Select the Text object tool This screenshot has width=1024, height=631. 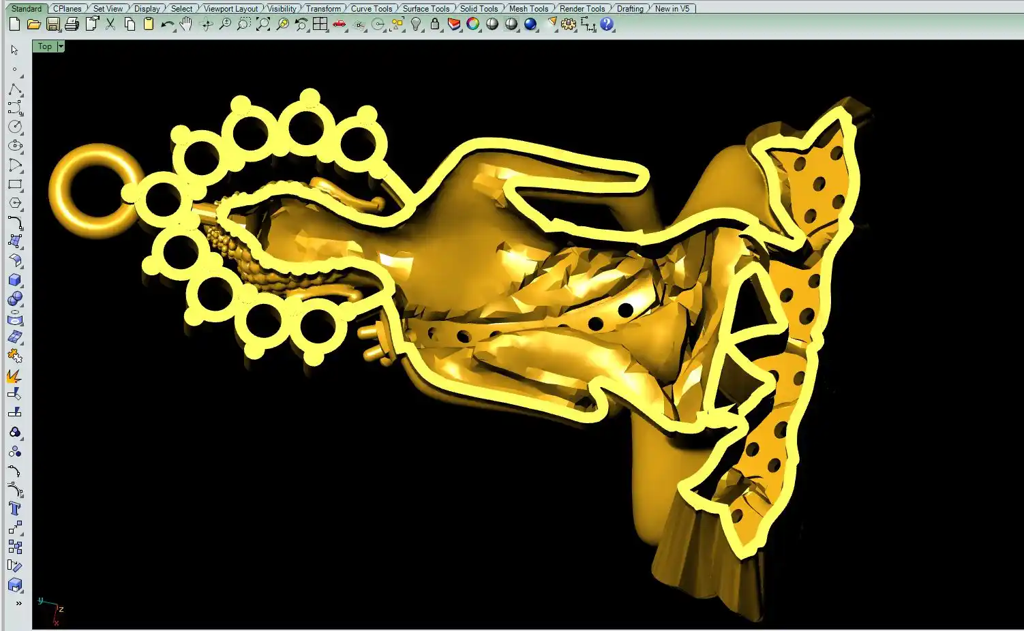click(x=15, y=508)
